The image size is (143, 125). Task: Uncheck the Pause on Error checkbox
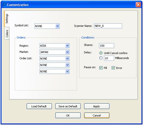pos(113,68)
